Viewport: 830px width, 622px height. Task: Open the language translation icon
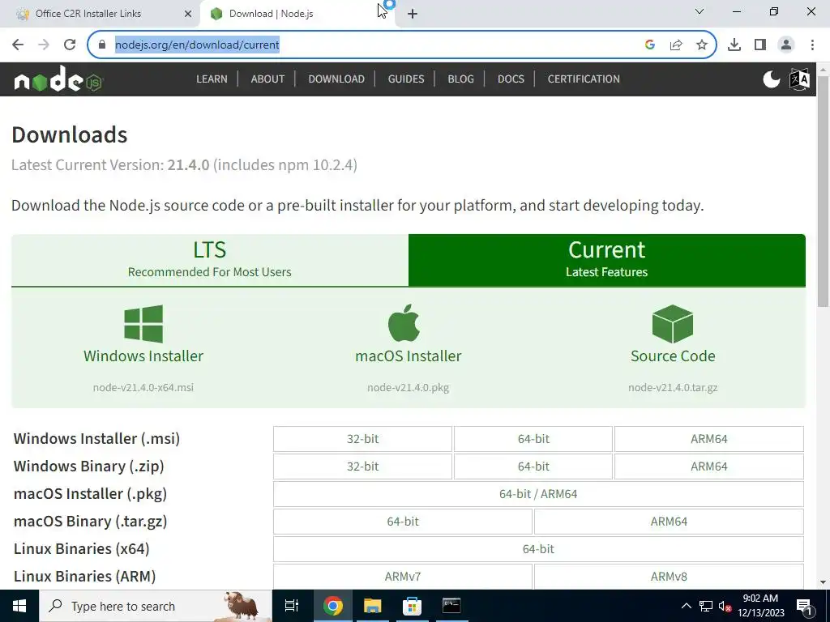tap(799, 79)
